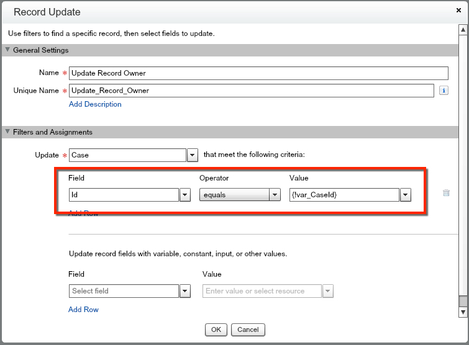This screenshot has height=345, width=469.
Task: Click the Unique Name text field
Action: coord(251,91)
